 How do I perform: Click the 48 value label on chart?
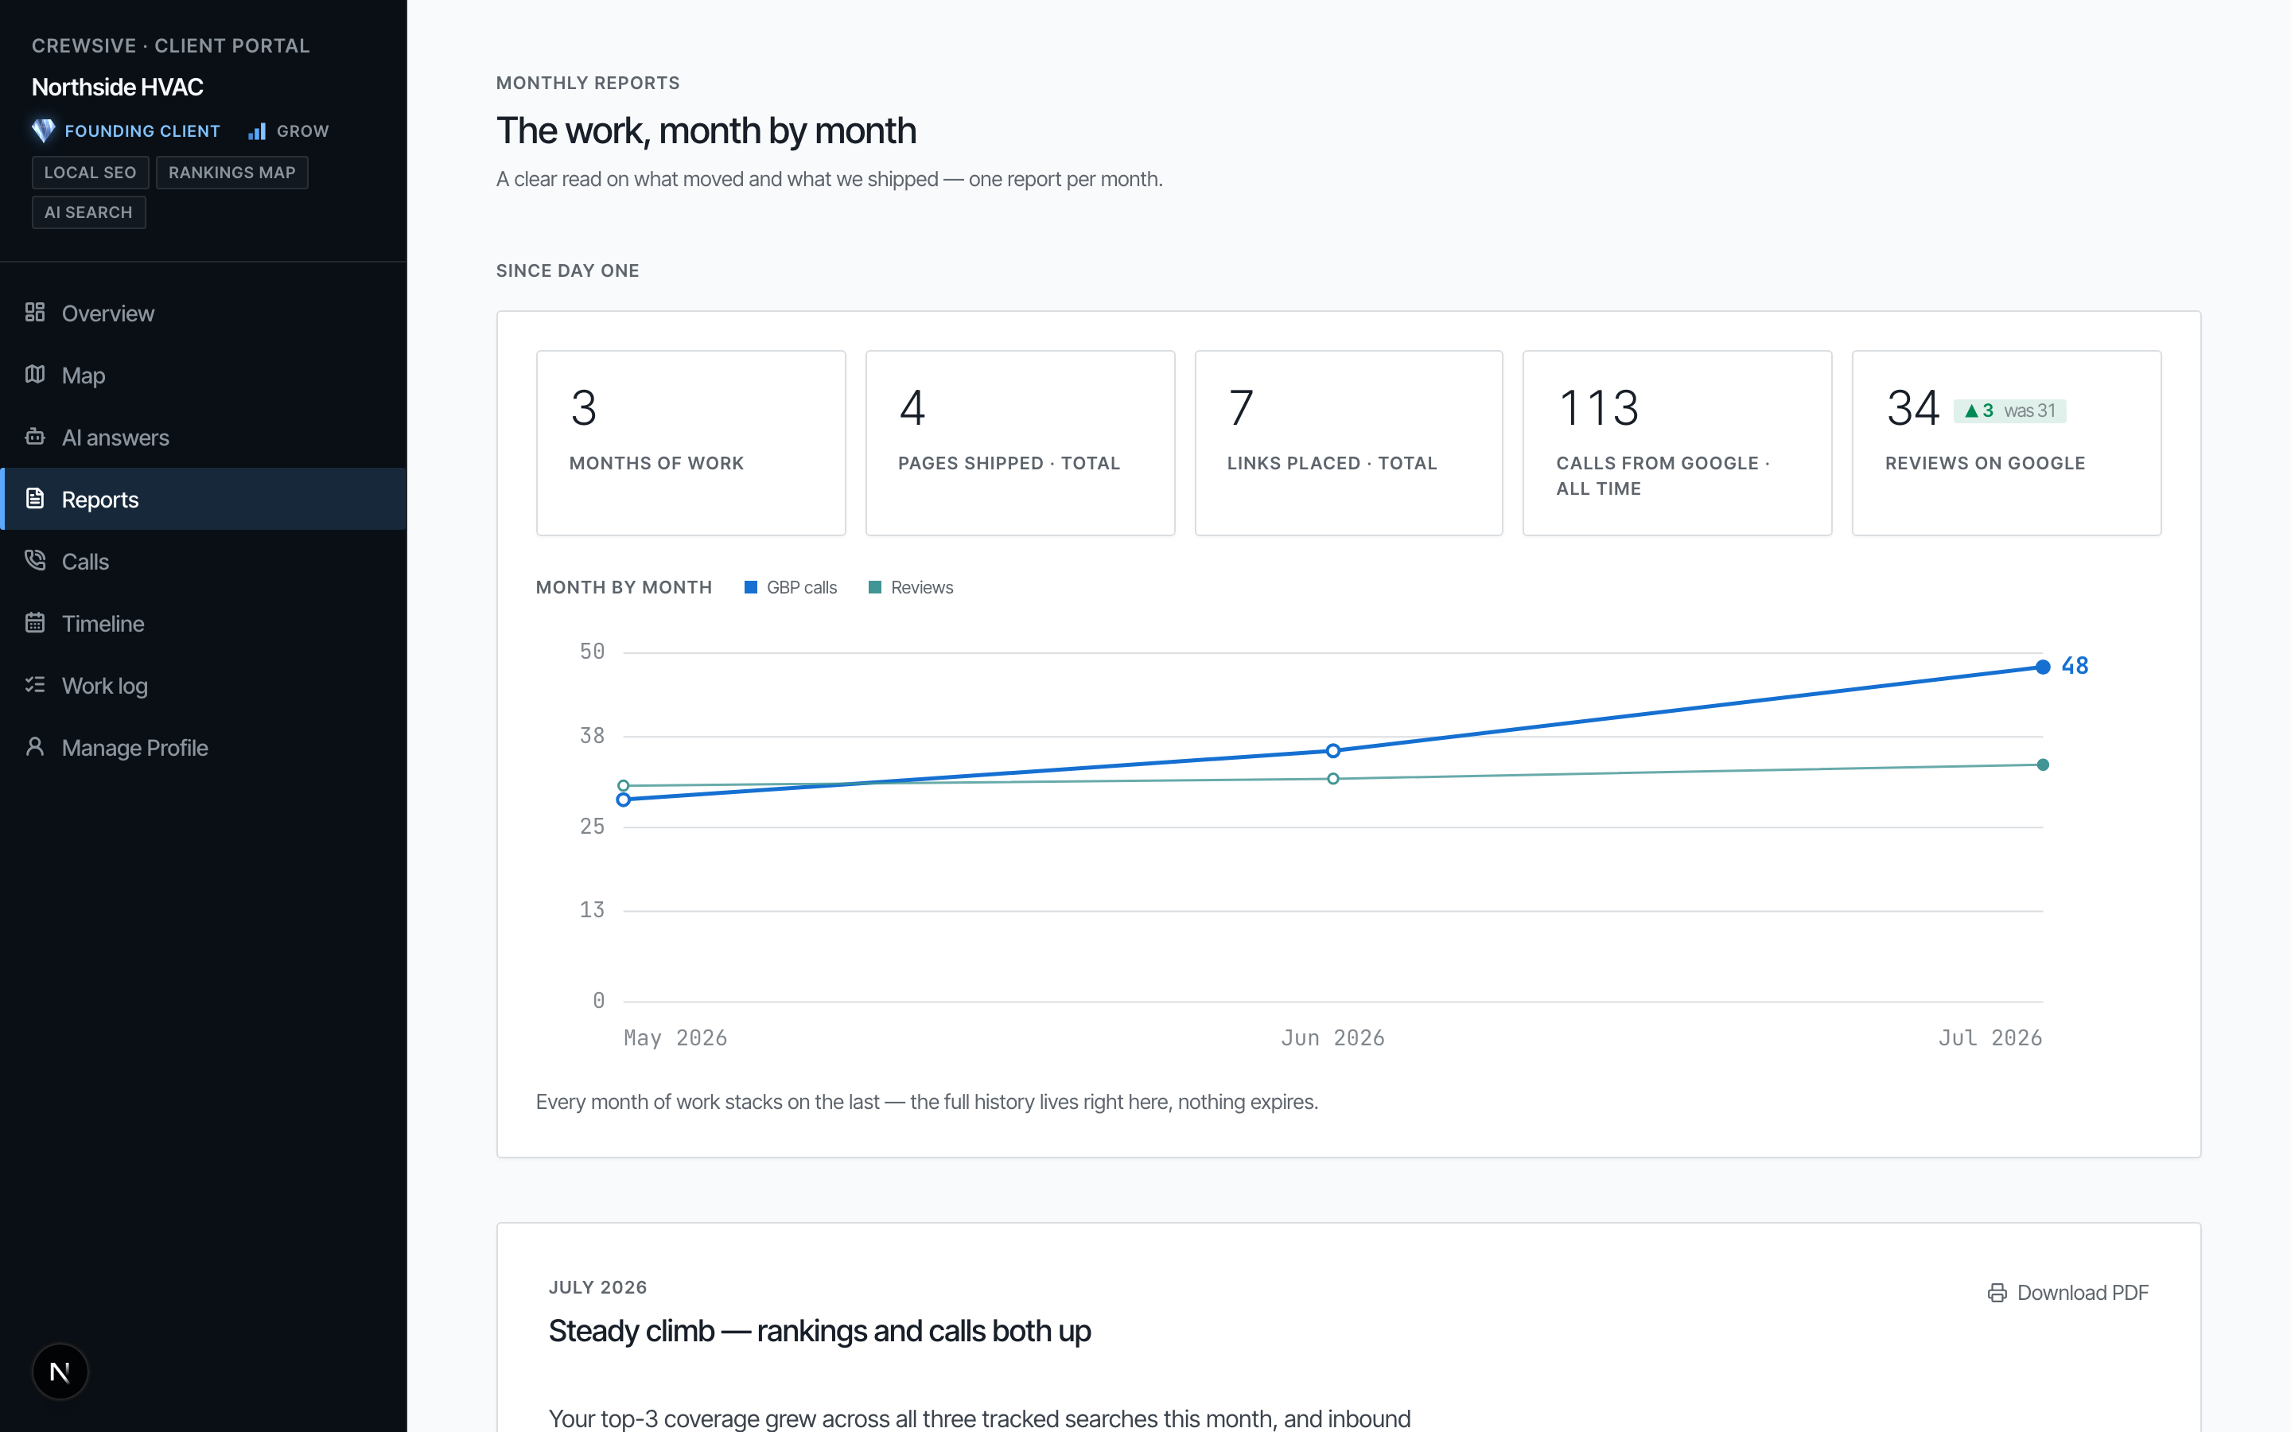pos(2074,666)
